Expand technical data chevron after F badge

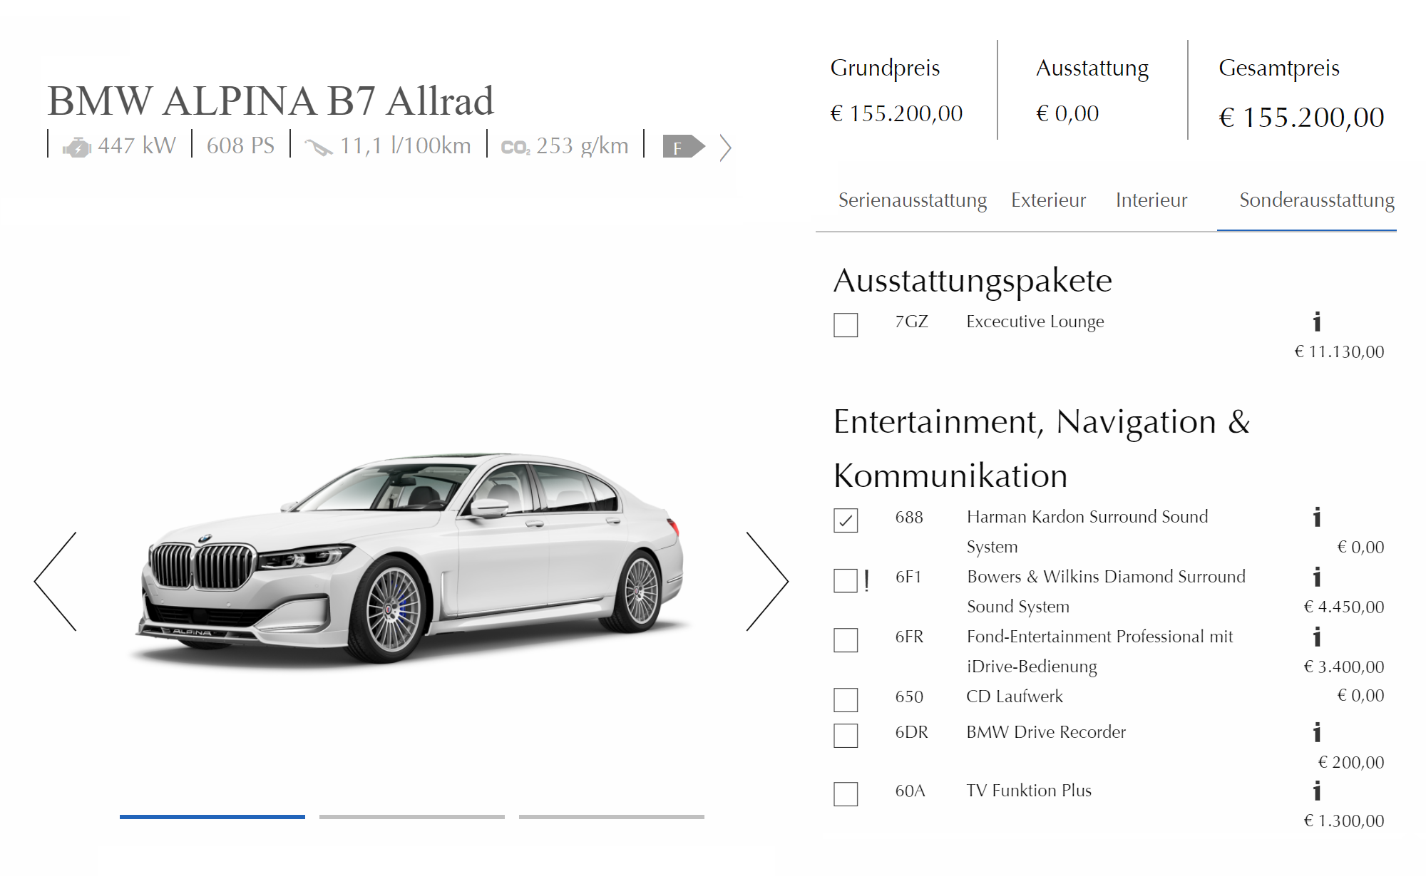click(x=725, y=148)
